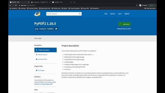The image size is (165, 93).
Task: Reload the current page
Action: 16,5
